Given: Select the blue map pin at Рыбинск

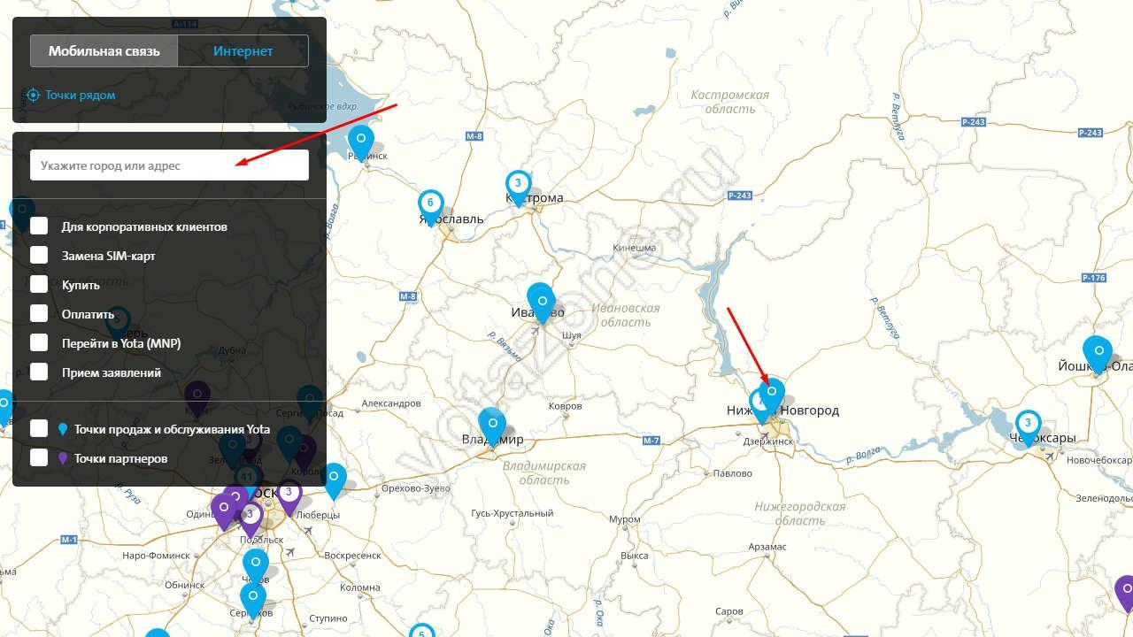Looking at the screenshot, I should point(361,142).
